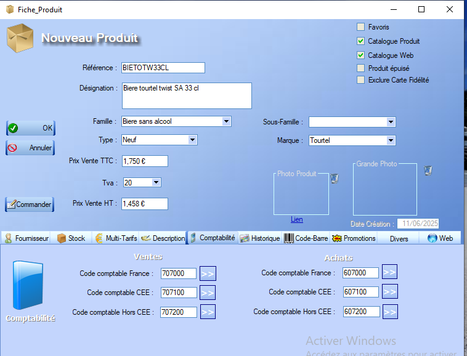Click the arrow button next to Ventes code 707000

tap(208, 273)
